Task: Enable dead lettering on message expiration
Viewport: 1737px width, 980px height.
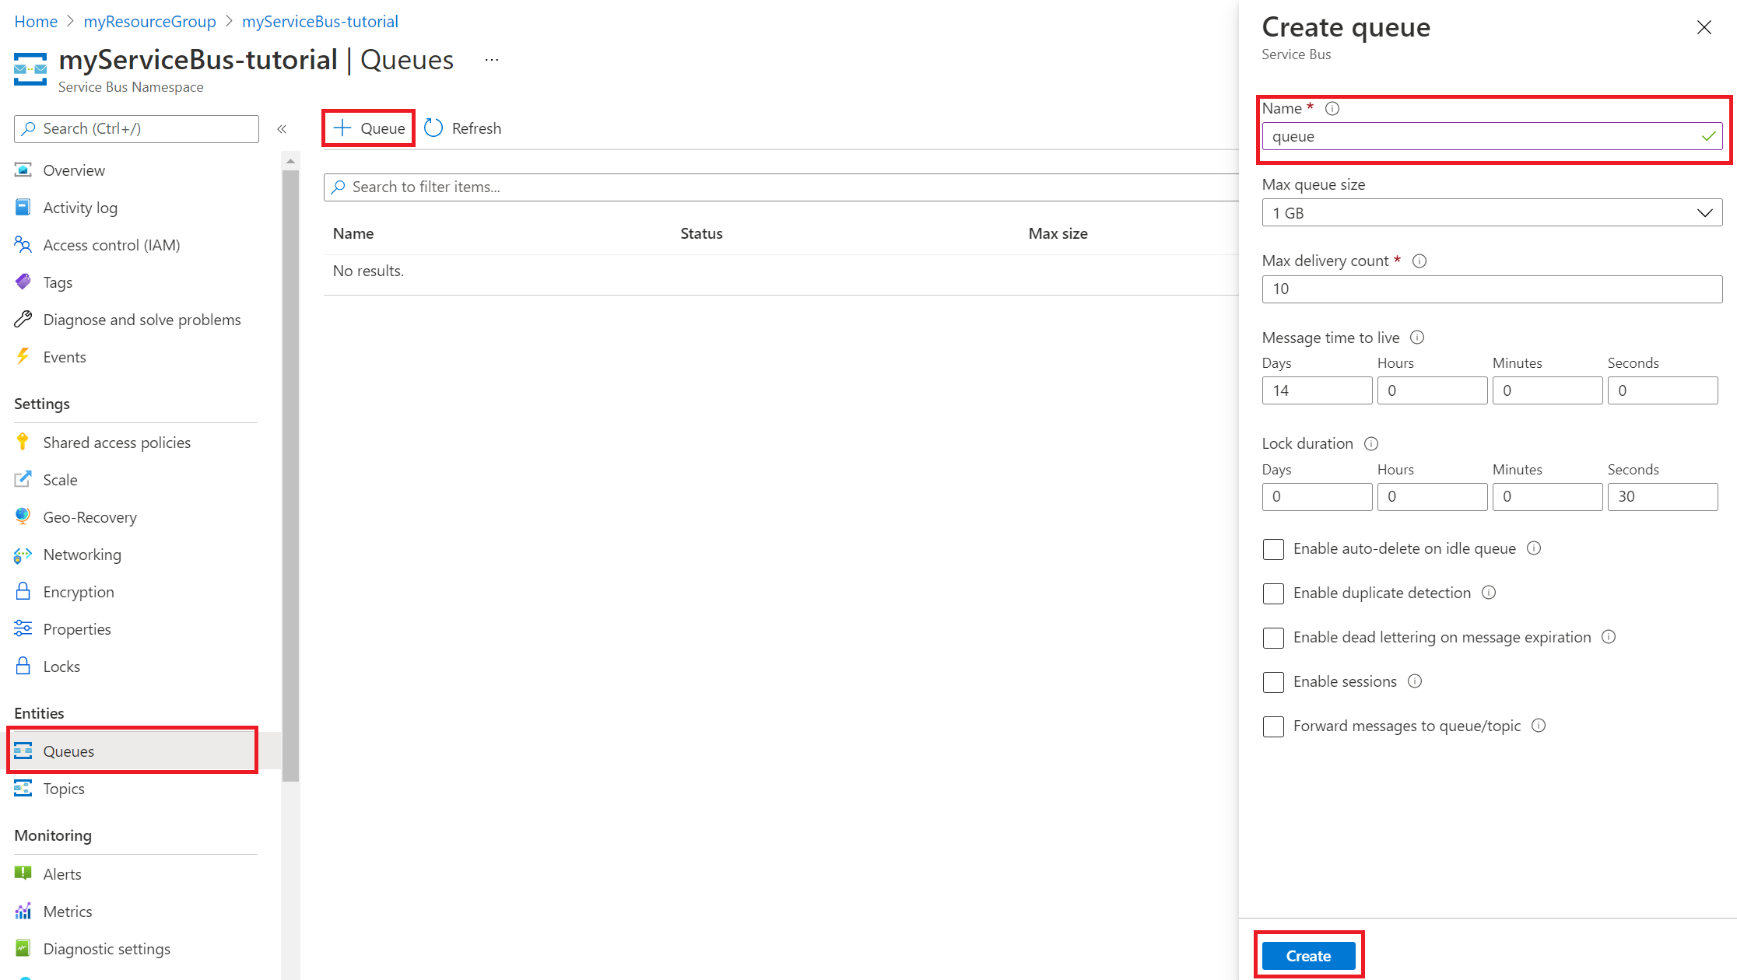Action: pyautogui.click(x=1274, y=637)
